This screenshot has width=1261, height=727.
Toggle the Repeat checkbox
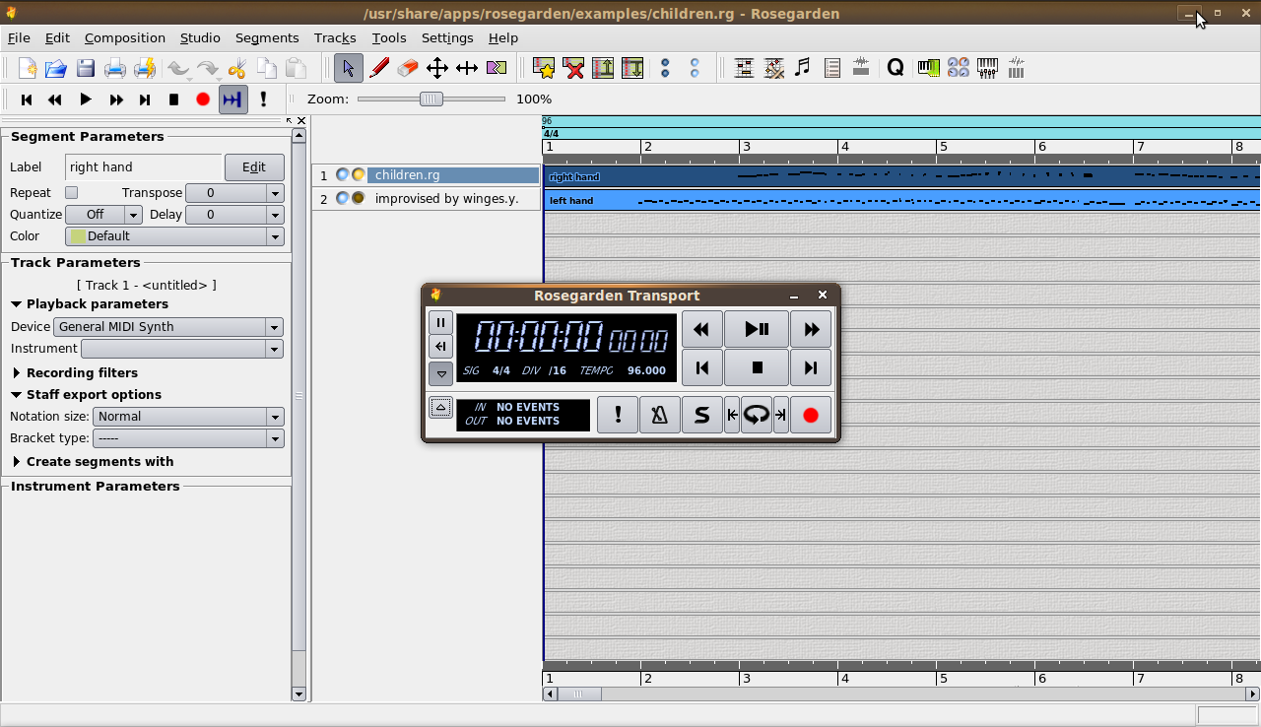(71, 193)
